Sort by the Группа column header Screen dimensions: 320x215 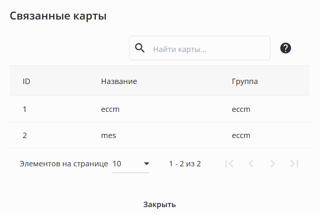pyautogui.click(x=245, y=81)
